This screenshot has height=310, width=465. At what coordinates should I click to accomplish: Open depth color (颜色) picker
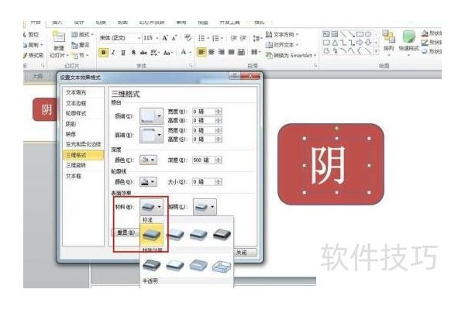(148, 160)
